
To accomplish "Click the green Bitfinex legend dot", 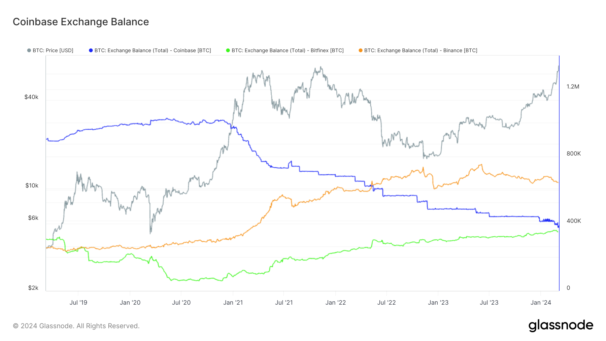I will (228, 50).
